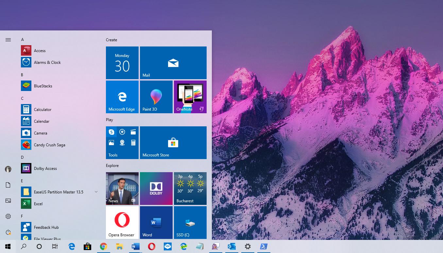The width and height of the screenshot is (443, 253).
Task: Open Cortana from the taskbar
Action: (39, 246)
